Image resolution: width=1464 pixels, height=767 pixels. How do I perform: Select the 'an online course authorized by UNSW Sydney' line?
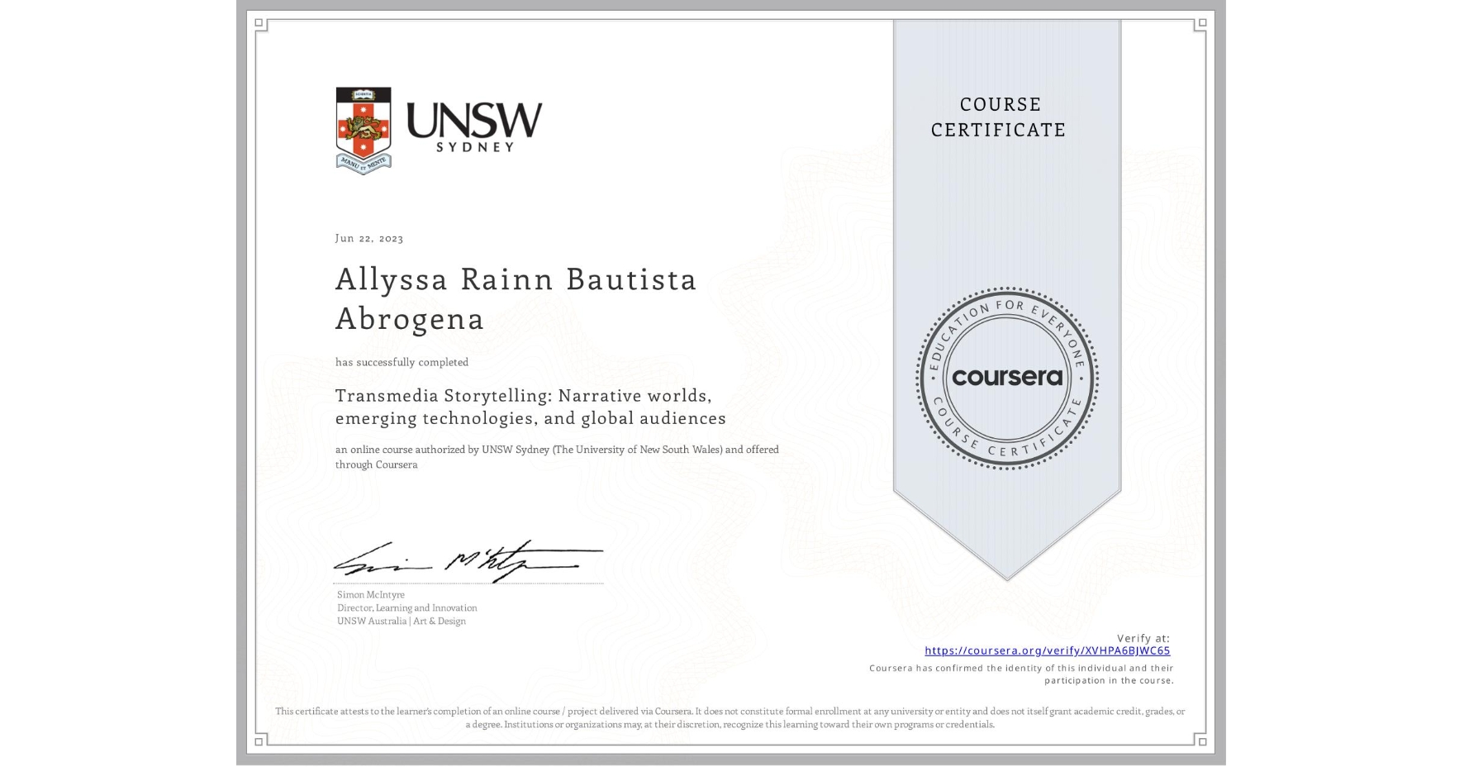pyautogui.click(x=557, y=450)
